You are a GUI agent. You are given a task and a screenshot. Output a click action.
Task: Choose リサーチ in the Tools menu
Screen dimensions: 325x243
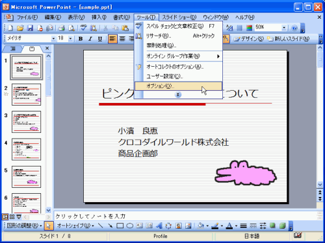point(178,36)
